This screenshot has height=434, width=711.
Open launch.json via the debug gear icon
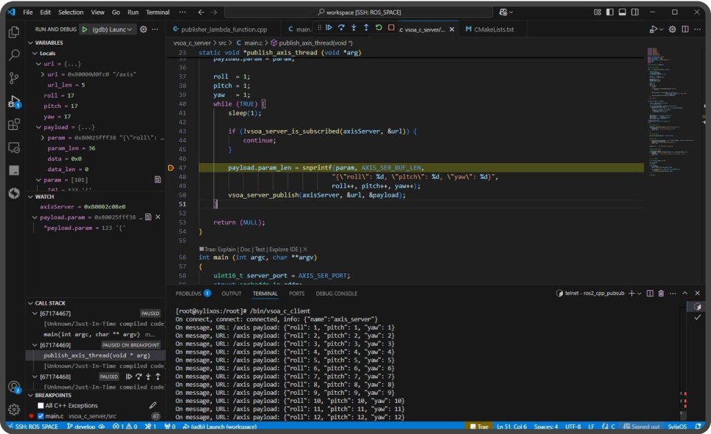[143, 30]
